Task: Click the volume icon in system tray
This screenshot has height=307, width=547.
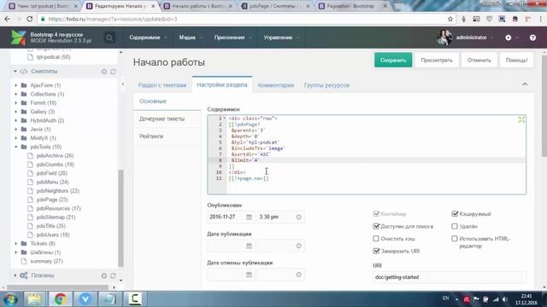Action: point(505,299)
